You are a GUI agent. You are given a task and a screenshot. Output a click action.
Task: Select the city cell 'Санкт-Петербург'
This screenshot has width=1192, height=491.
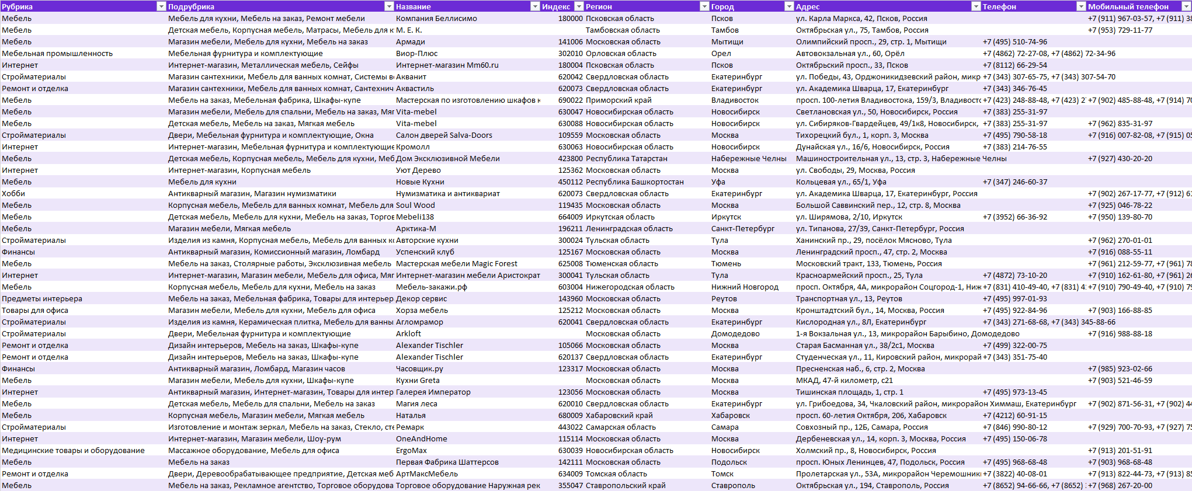click(x=752, y=228)
